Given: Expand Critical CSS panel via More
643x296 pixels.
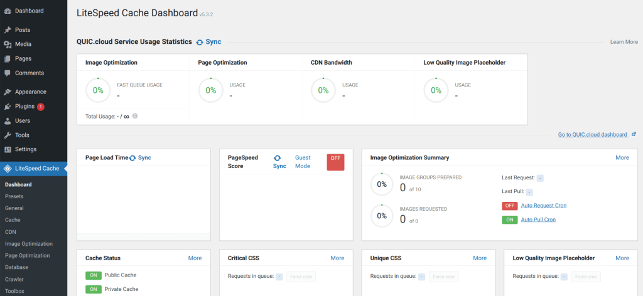Looking at the screenshot, I should [x=337, y=258].
